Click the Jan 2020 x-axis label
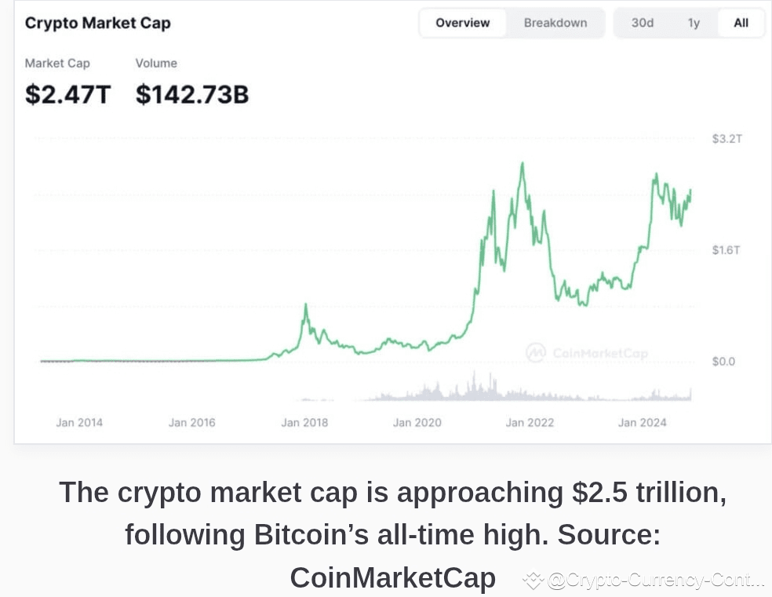The width and height of the screenshot is (772, 597). (x=417, y=422)
